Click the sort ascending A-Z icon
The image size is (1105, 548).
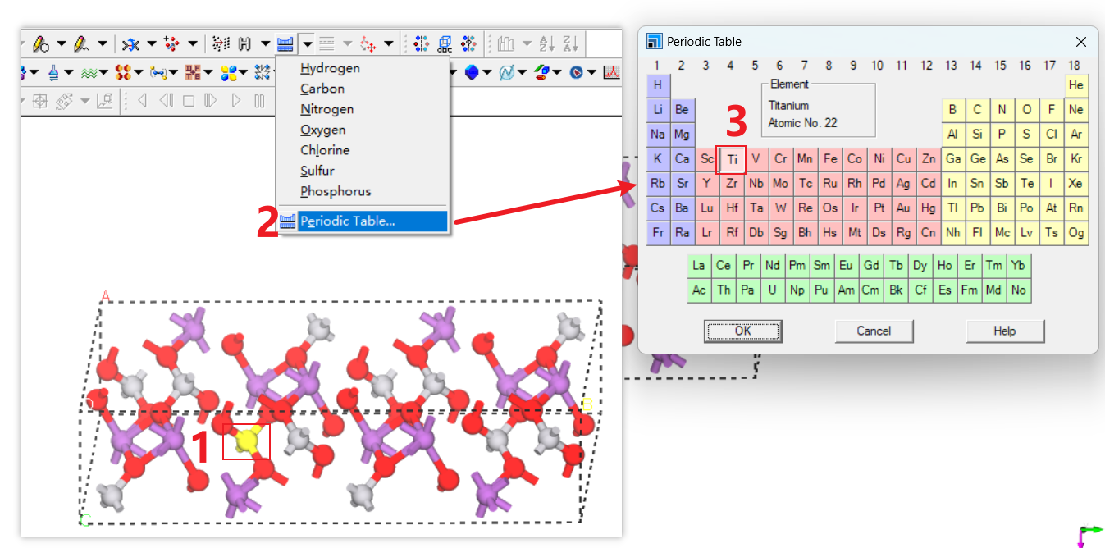[x=547, y=43]
